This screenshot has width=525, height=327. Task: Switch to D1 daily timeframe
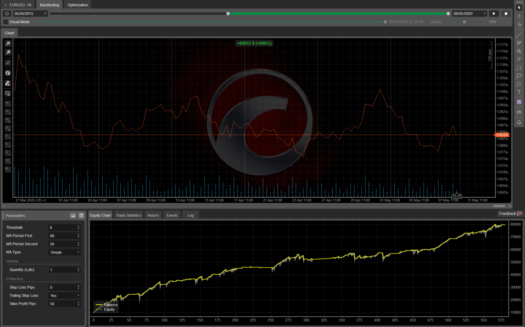(x=8, y=153)
